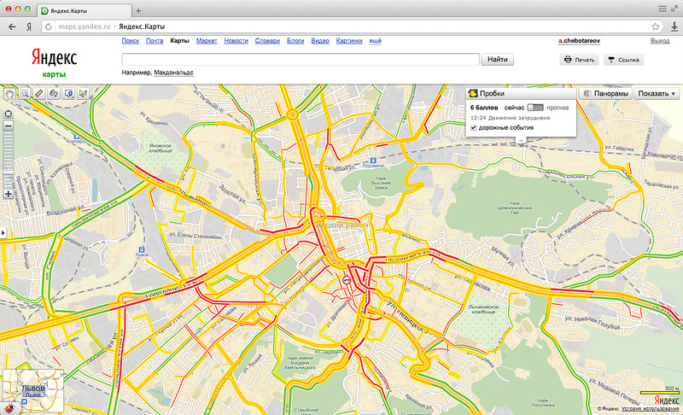Screen dimensions: 683x415
Task: Toggle the сейчас/прогноз traffic switch
Action: coord(535,108)
